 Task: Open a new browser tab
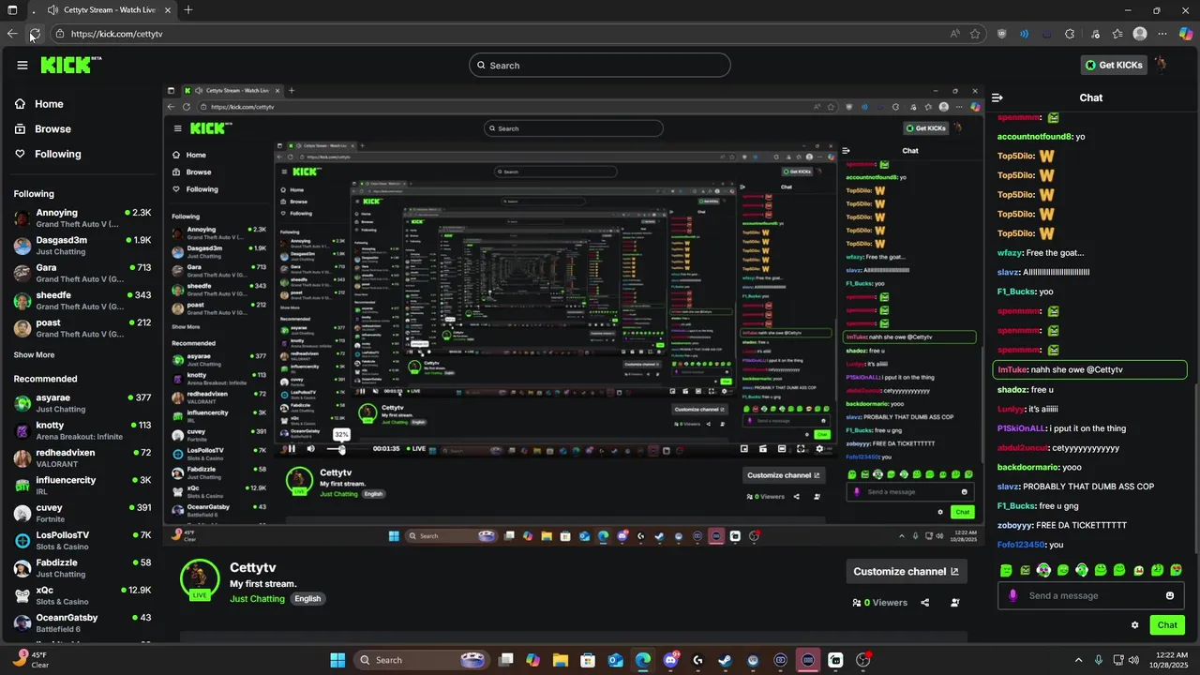click(x=188, y=10)
